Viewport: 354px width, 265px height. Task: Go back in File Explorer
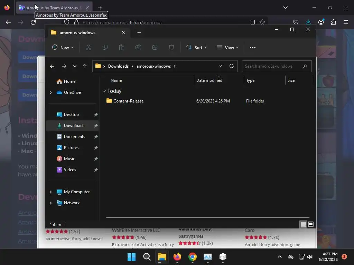pyautogui.click(x=52, y=66)
